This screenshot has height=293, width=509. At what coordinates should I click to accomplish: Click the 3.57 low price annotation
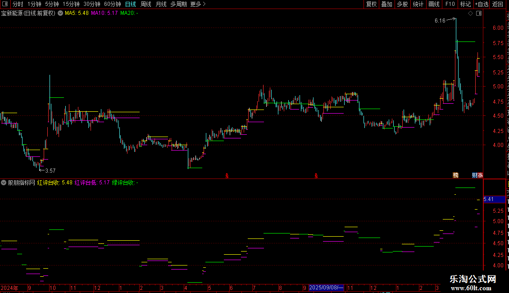click(50, 170)
